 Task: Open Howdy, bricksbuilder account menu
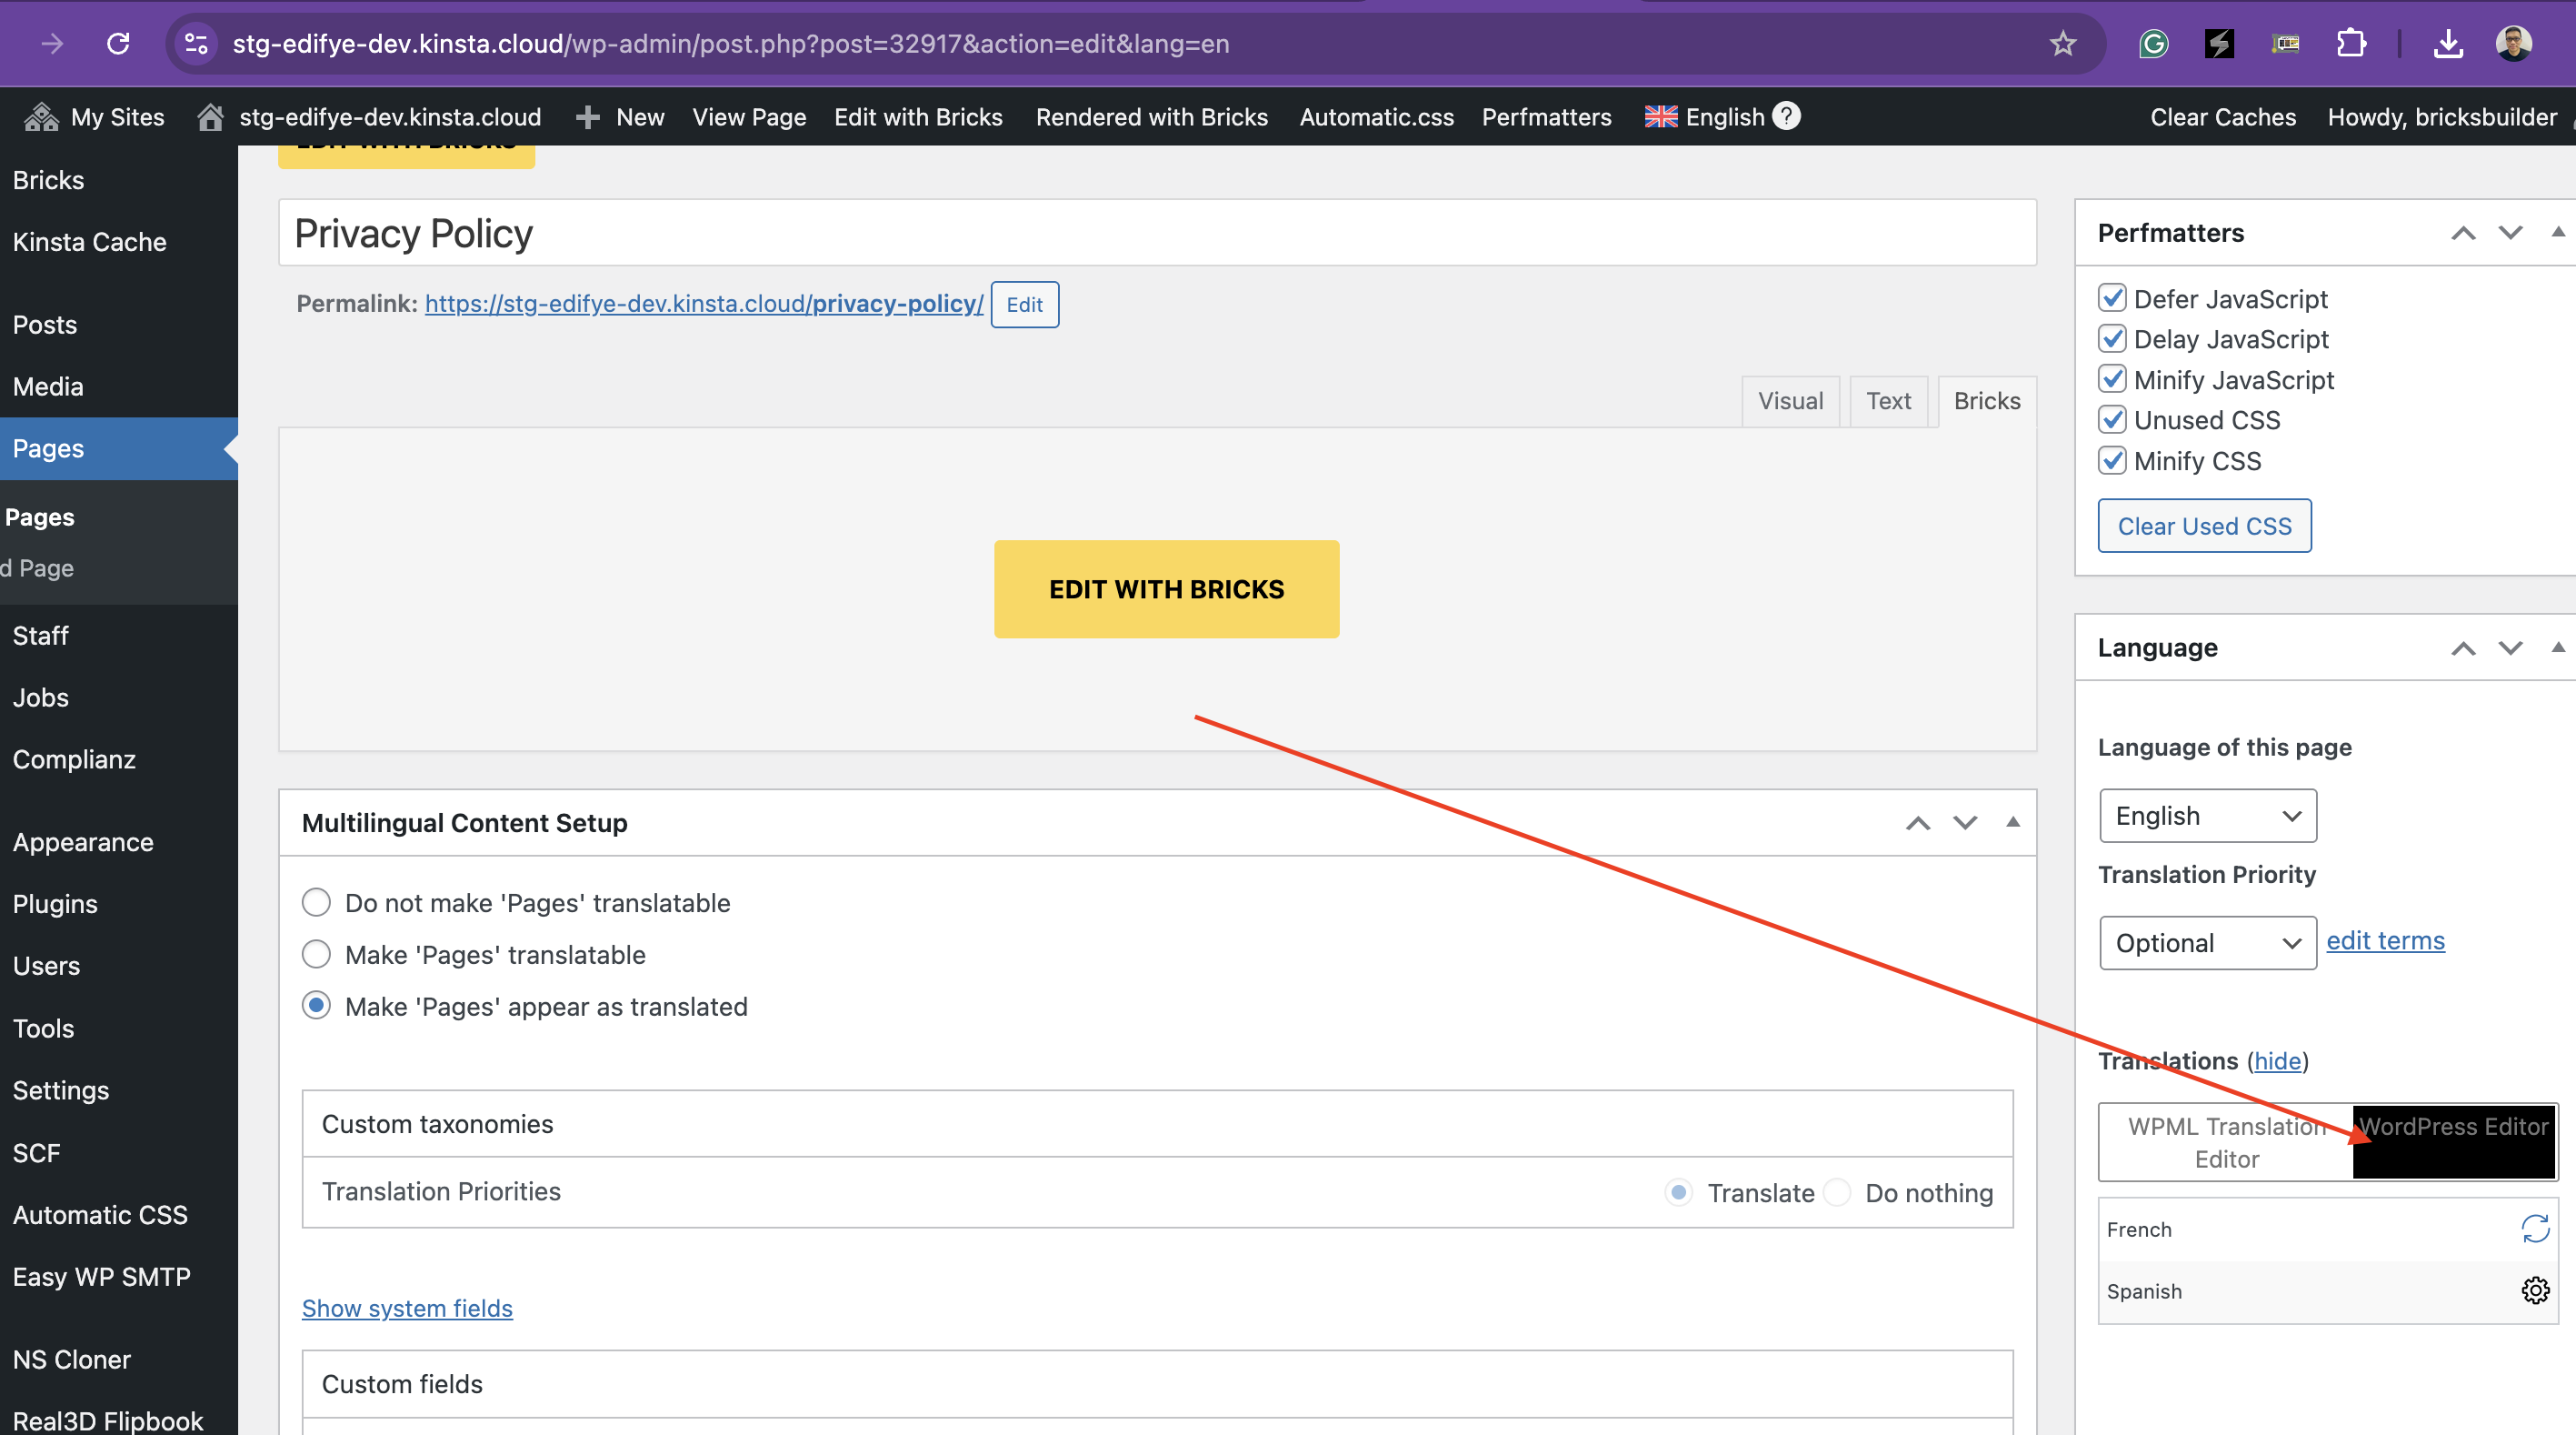(2441, 117)
